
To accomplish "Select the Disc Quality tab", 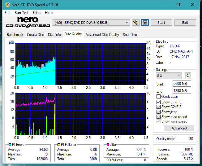I will [73, 34].
